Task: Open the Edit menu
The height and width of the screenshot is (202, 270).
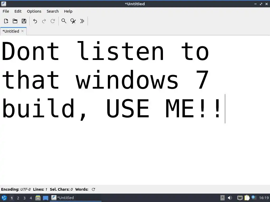Action: tap(18, 11)
